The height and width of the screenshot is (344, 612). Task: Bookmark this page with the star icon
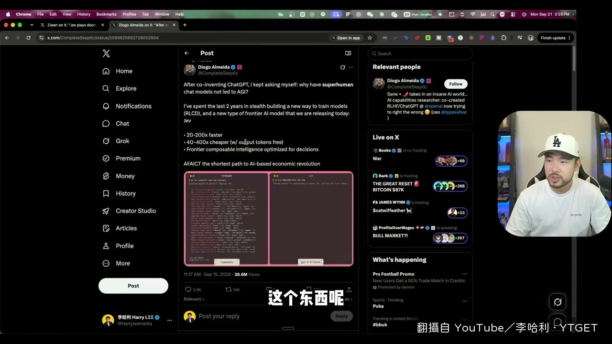(x=370, y=38)
